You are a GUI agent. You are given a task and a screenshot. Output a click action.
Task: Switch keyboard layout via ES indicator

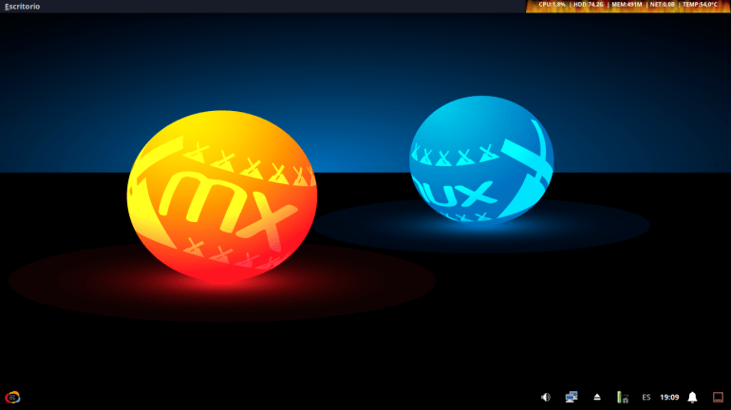(x=647, y=397)
